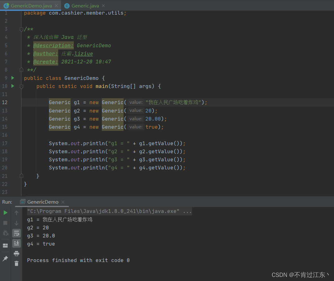The width and height of the screenshot is (334, 281).
Task: Click the debug/attach icon in Run sidebar
Action: pyautogui.click(x=6, y=233)
